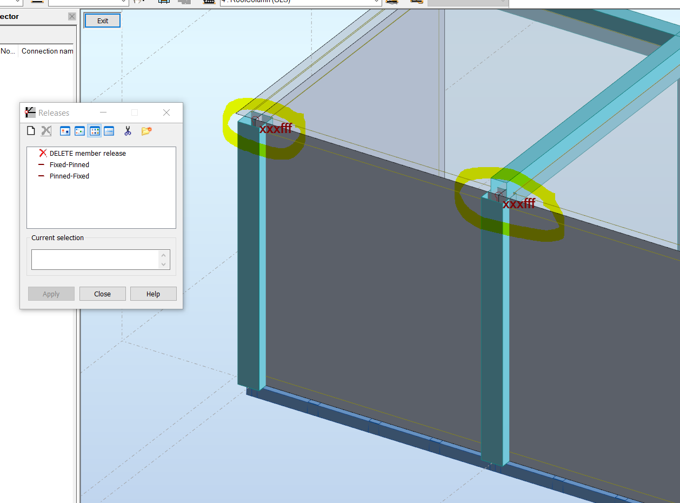This screenshot has height=503, width=680.
Task: Click the Exit button in the viewport
Action: 102,20
